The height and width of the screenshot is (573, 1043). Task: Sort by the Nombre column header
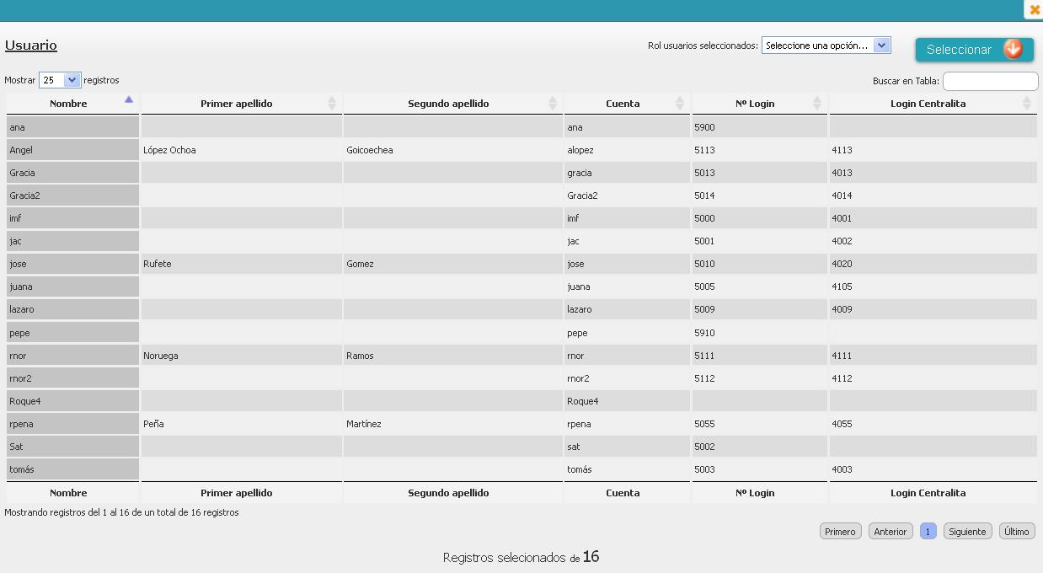click(x=72, y=104)
